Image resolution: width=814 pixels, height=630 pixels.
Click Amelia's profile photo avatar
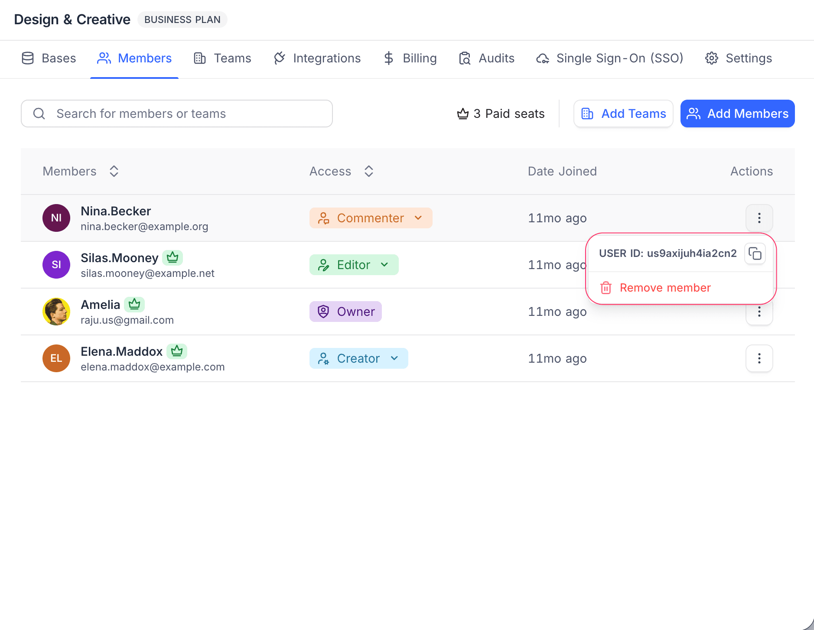click(56, 312)
